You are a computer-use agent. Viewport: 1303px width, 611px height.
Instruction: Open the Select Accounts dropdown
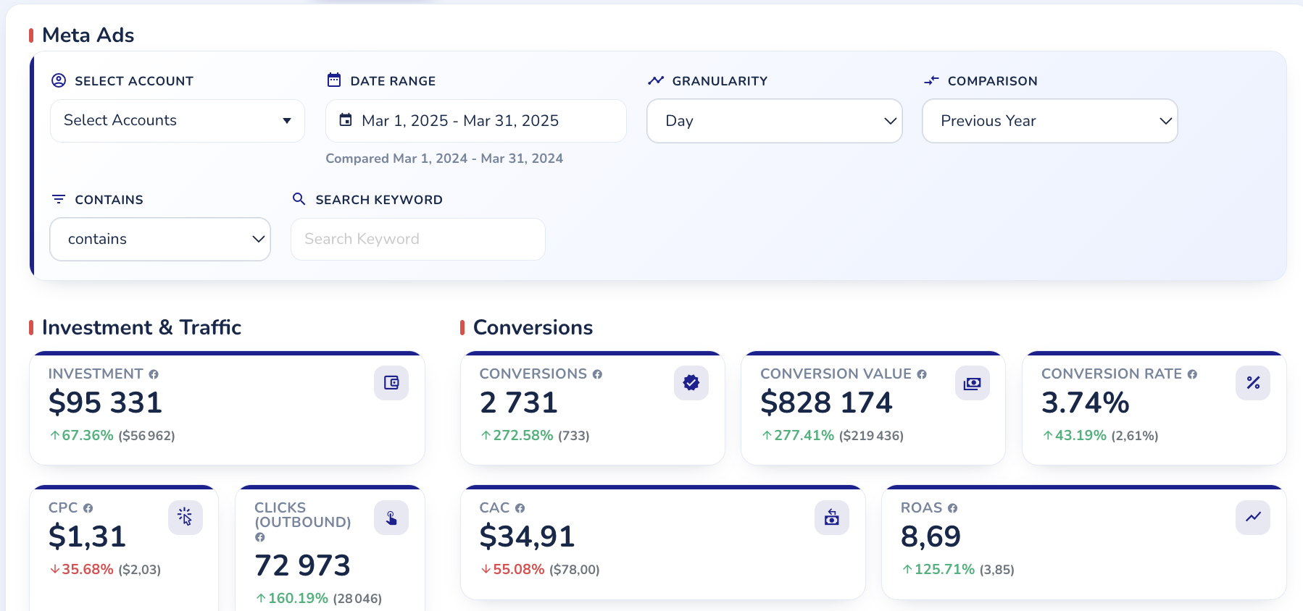pos(178,121)
